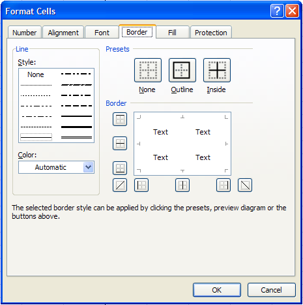Image resolution: width=303 pixels, height=305 pixels.
Task: Toggle the bottom border button
Action: pos(120,168)
